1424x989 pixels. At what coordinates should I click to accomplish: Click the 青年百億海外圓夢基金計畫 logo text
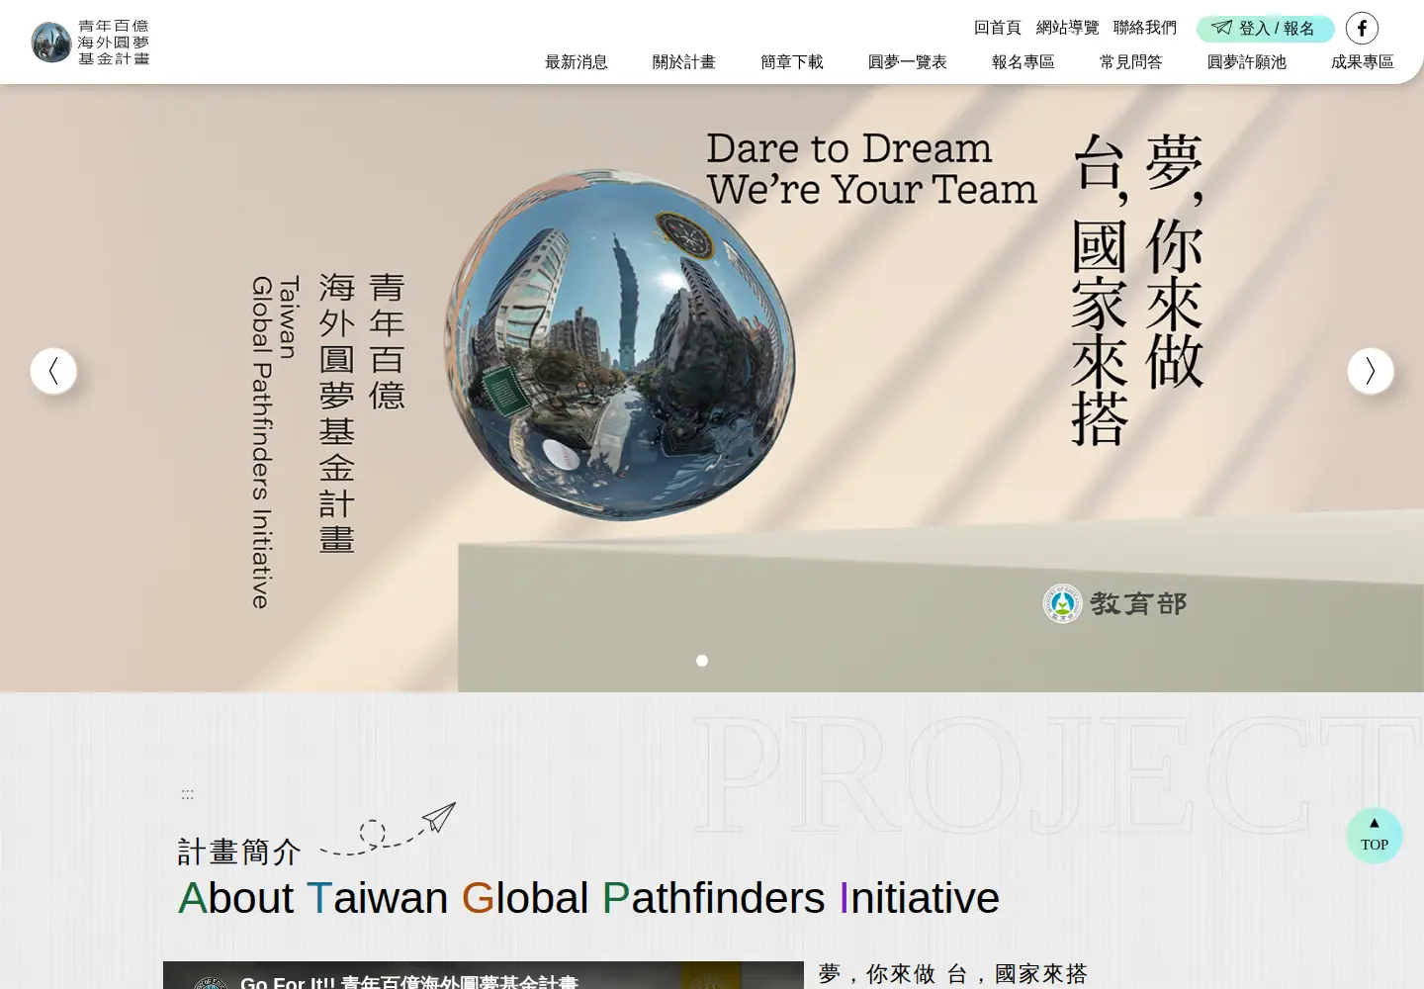114,43
